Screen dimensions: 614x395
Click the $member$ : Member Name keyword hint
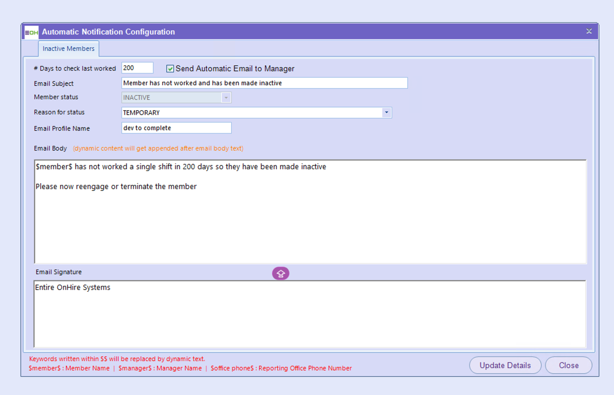69,368
